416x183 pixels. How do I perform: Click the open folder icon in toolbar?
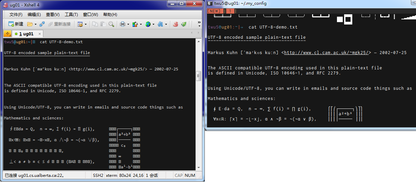(30, 24)
